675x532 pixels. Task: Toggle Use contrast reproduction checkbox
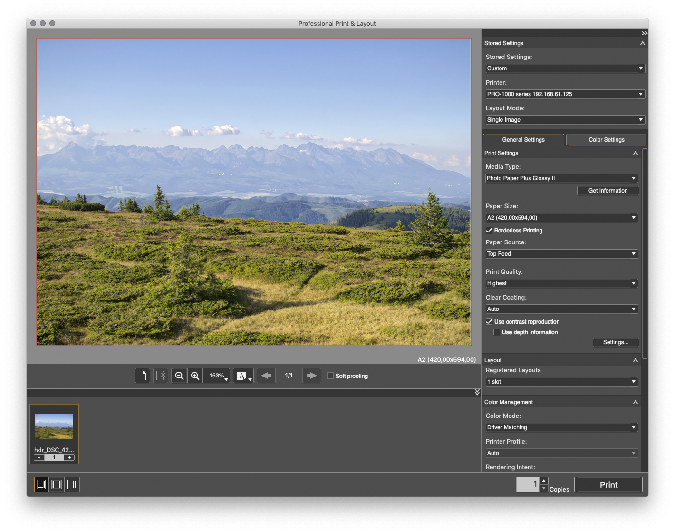pos(489,322)
